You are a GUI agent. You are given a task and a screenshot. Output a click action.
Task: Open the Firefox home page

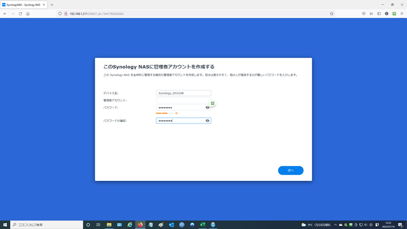28,14
